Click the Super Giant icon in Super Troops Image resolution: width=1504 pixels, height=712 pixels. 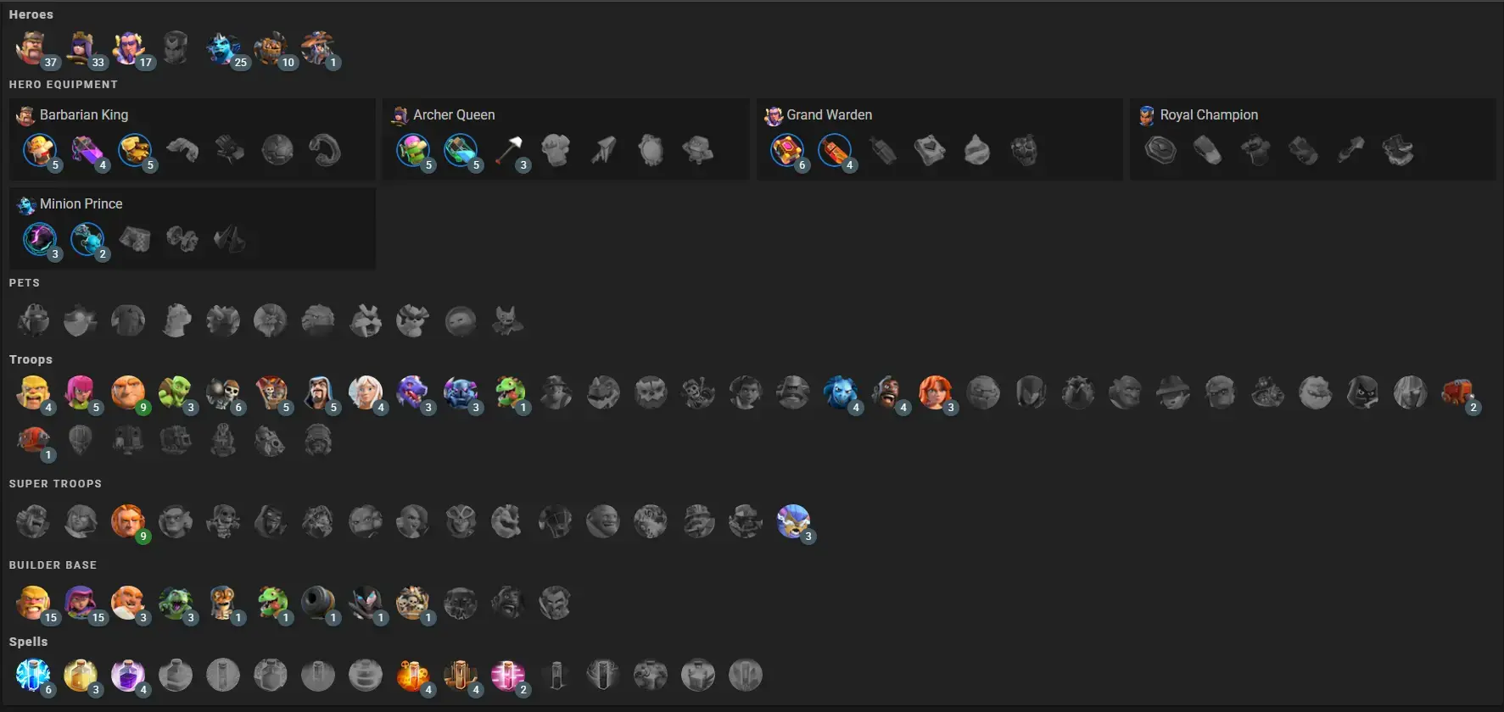(x=127, y=521)
